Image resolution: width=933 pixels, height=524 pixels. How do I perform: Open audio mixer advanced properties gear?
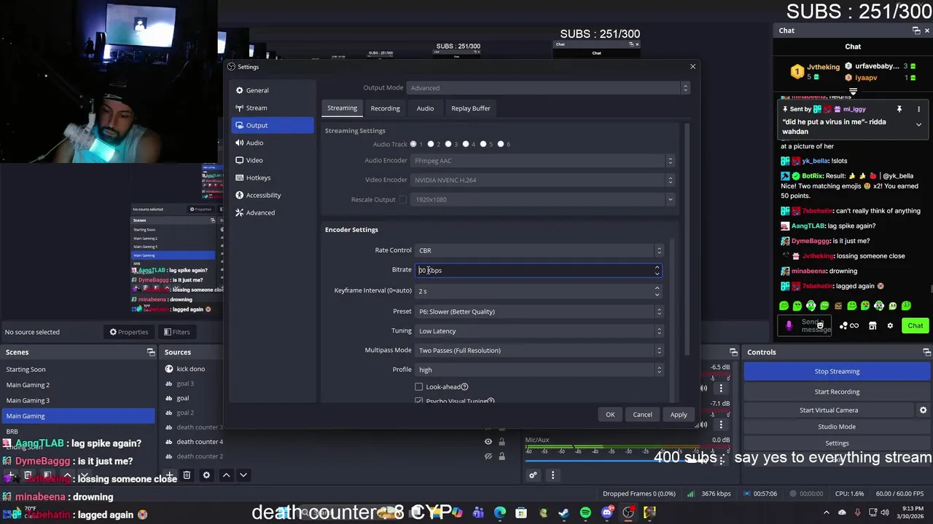pyautogui.click(x=533, y=475)
